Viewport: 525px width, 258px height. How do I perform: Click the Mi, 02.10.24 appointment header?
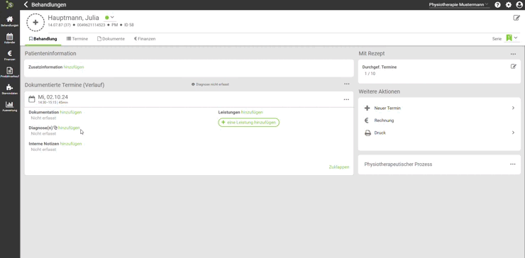tap(189, 99)
